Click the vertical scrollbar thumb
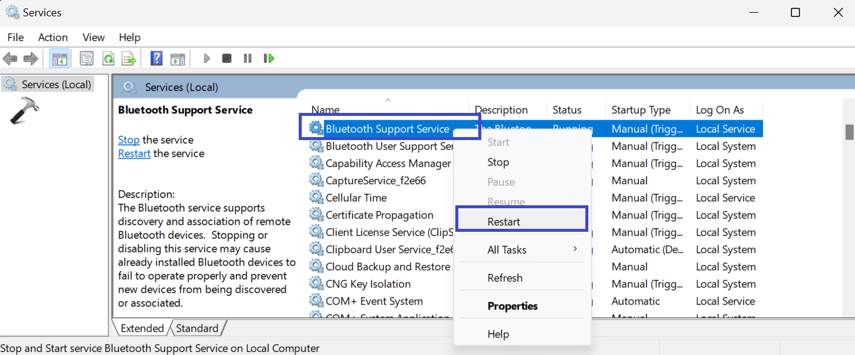This screenshot has width=855, height=355. [x=849, y=132]
